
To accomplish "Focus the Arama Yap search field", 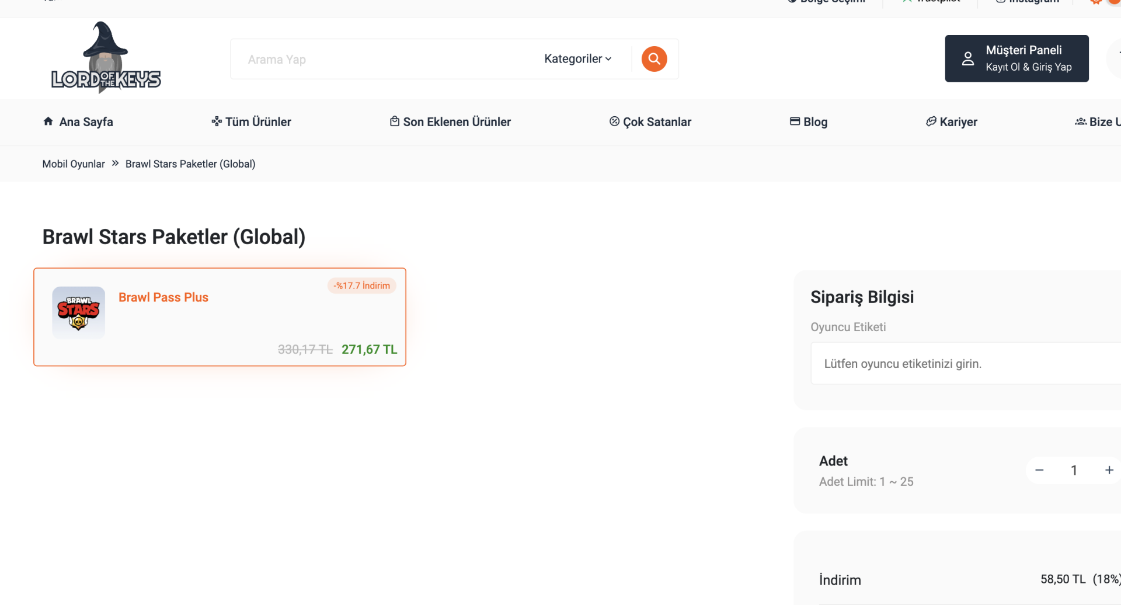I will pyautogui.click(x=380, y=60).
